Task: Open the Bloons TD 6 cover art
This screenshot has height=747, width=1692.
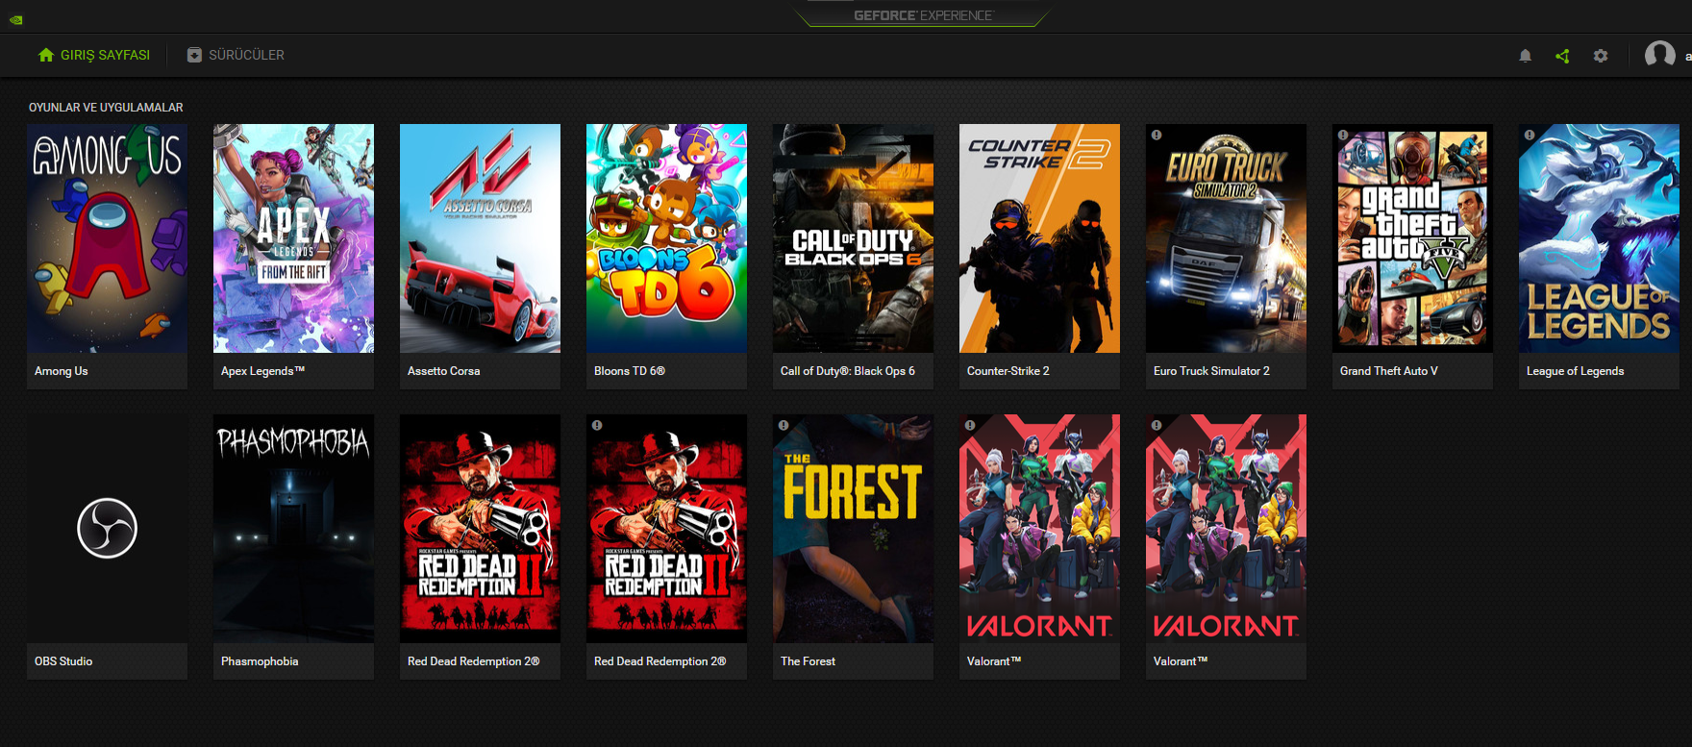Action: click(x=666, y=238)
